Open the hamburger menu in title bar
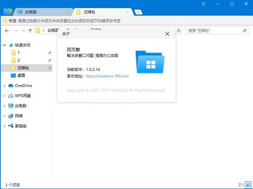253x189 pixels. [203, 4]
